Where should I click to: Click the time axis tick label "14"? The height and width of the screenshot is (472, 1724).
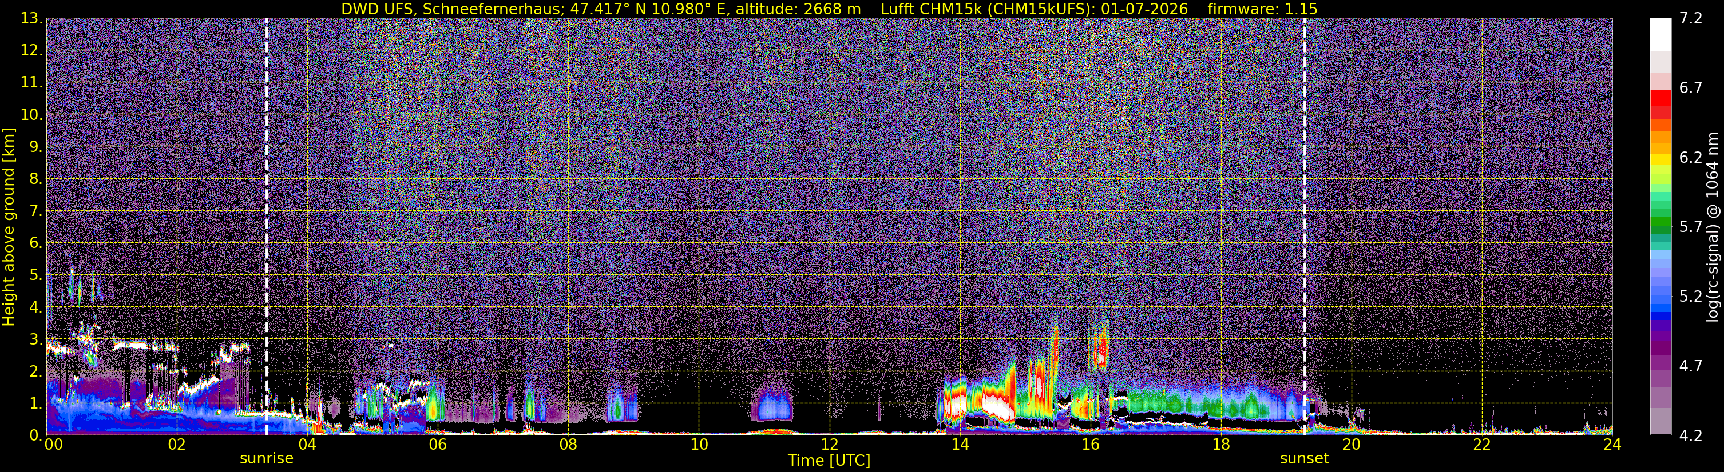pos(960,445)
